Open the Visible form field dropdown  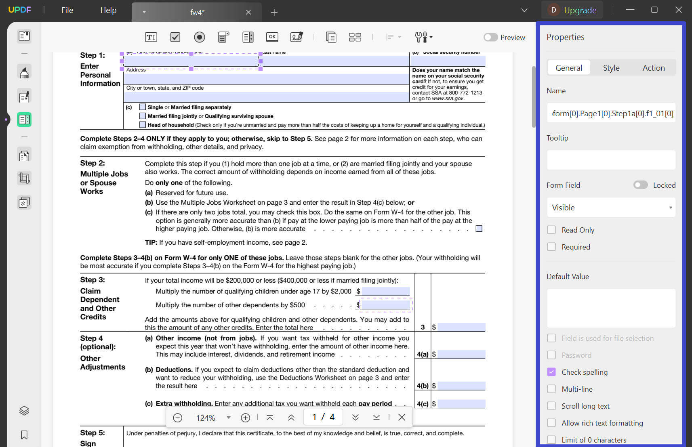pos(610,207)
